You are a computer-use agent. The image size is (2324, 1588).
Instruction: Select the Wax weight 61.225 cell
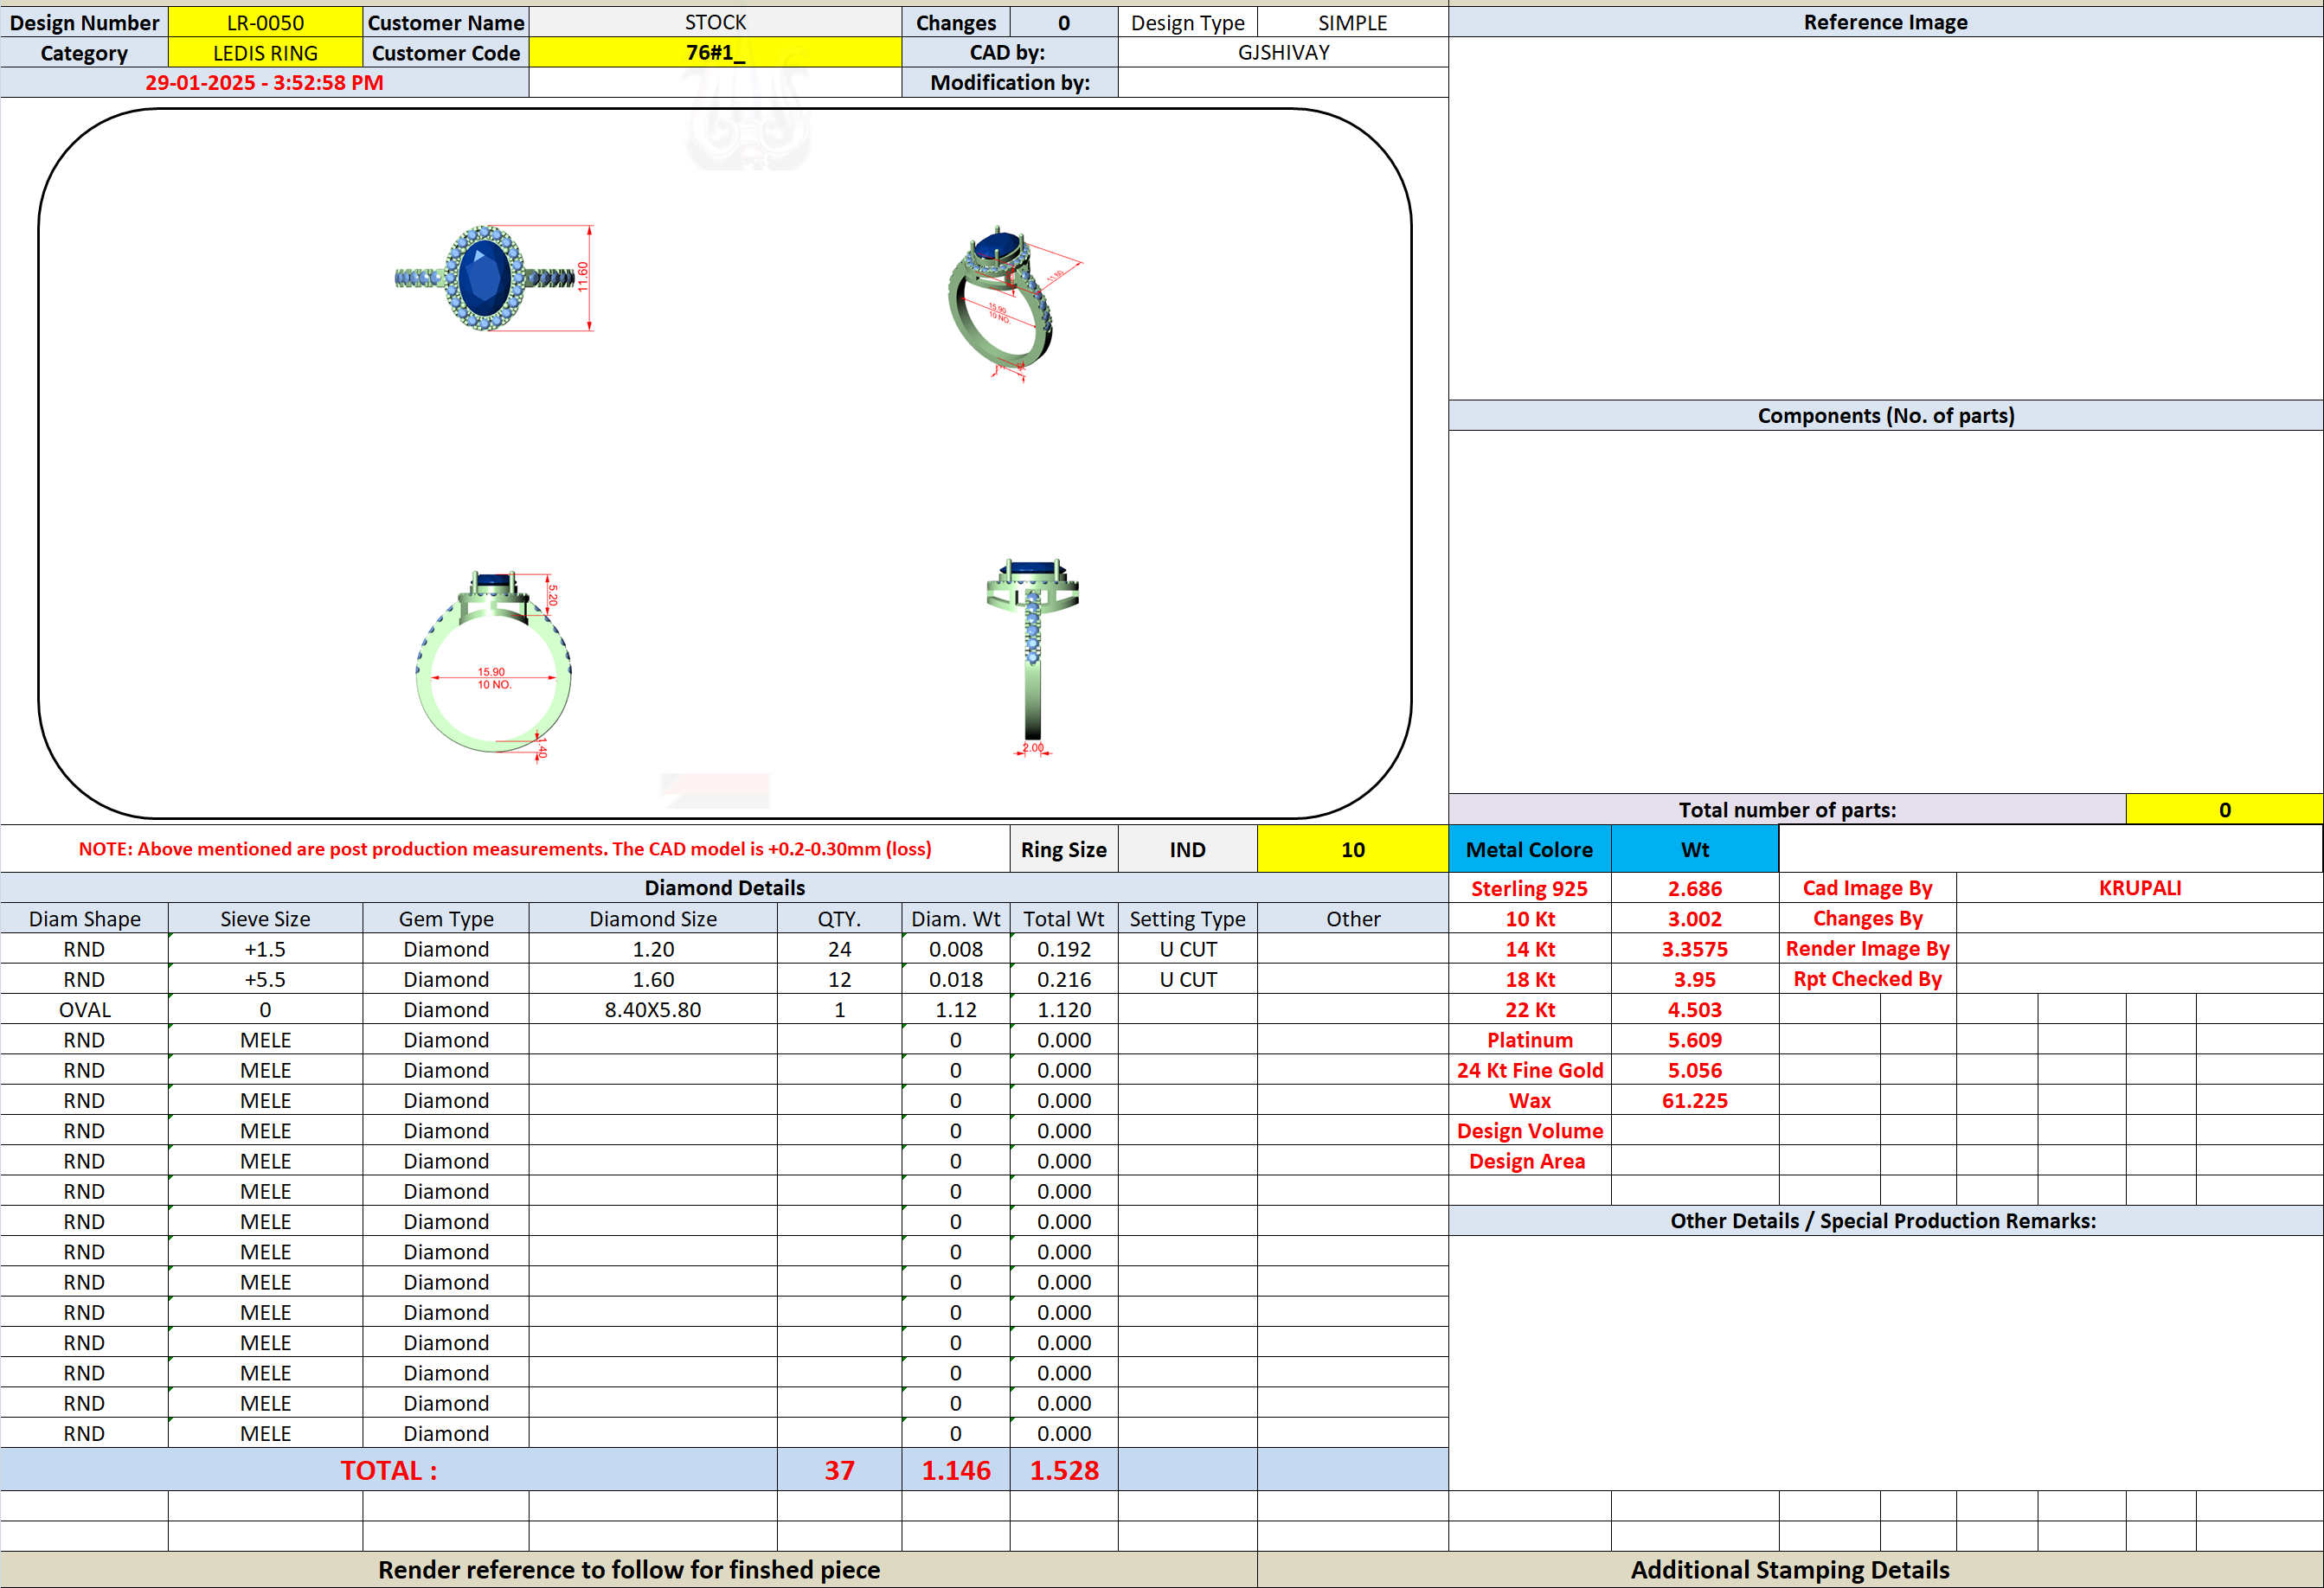1694,1100
